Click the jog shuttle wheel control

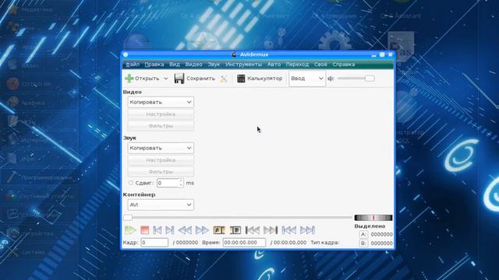pyautogui.click(x=373, y=218)
